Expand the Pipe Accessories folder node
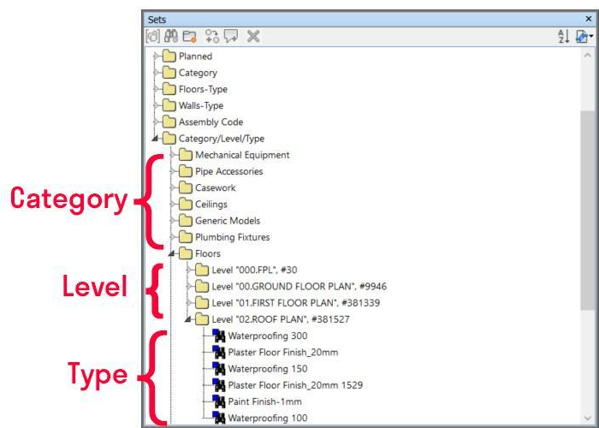 pyautogui.click(x=172, y=171)
